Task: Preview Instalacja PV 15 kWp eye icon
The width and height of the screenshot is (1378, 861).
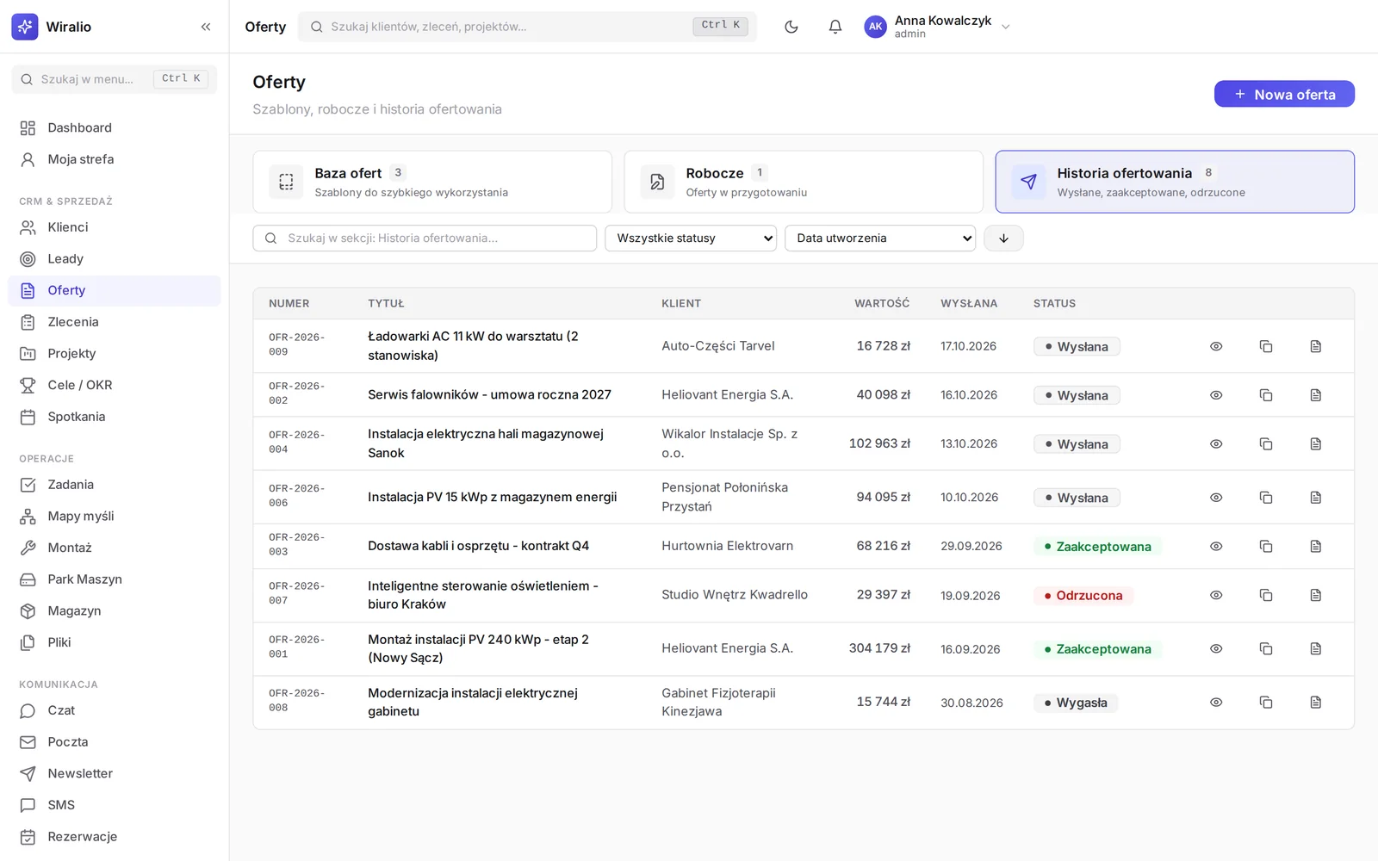Action: tap(1216, 498)
